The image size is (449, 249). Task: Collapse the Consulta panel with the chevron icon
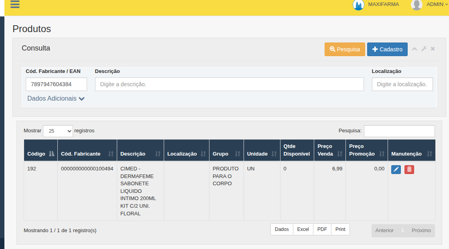point(414,49)
